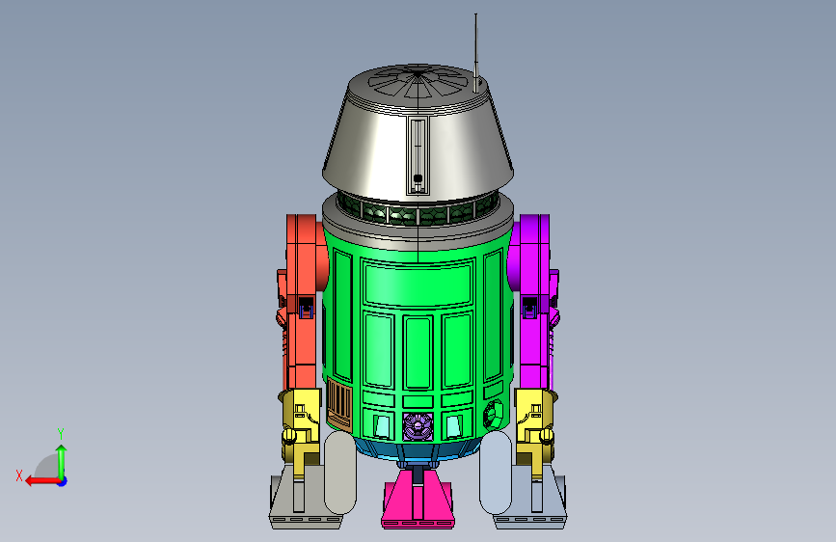Click the blue Z axis dot on the triad
The image size is (836, 542).
[x=63, y=481]
